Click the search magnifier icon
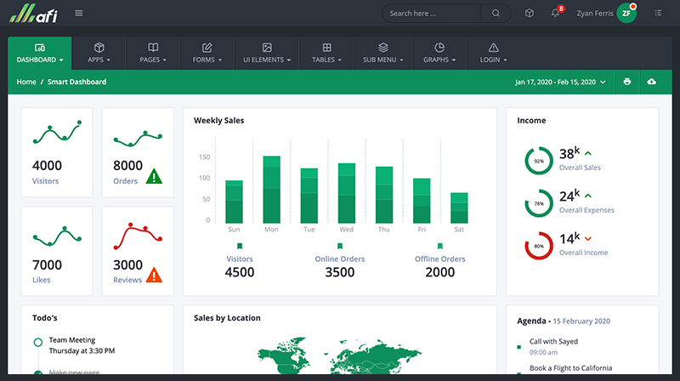 tap(496, 13)
